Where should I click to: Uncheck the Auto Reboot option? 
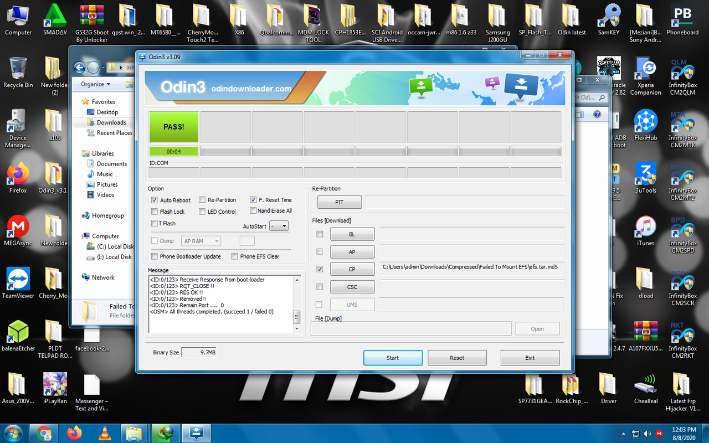(155, 200)
